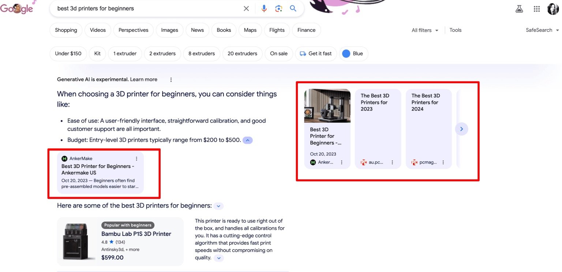Screen dimensions: 562x272
Task: Open the Google account profile picture
Action: pos(553,9)
